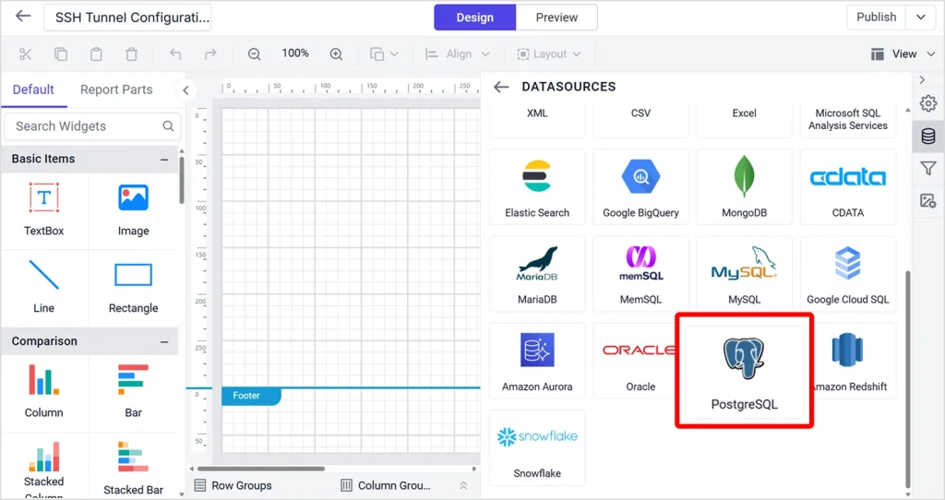
Task: Select the Image widget
Action: pos(133,210)
